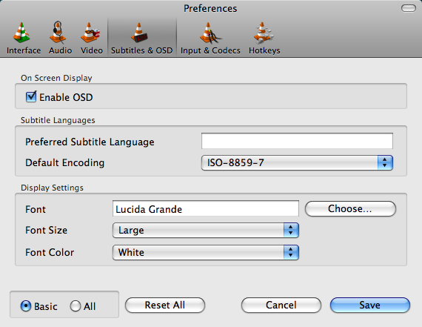The image size is (422, 327).
Task: Select the Audio headphones cone icon
Action: point(58,33)
